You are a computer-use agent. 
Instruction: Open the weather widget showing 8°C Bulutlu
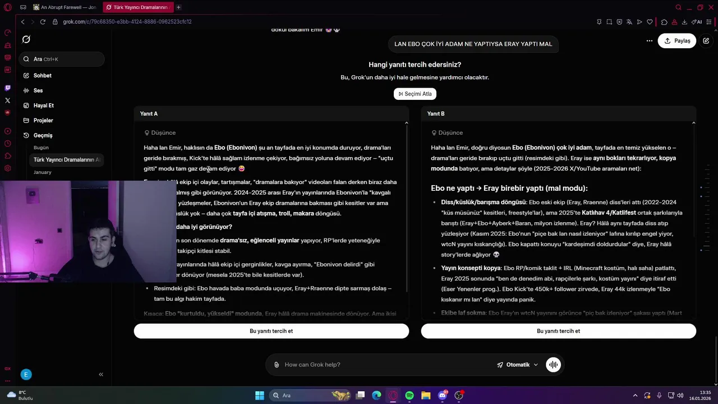(x=20, y=396)
